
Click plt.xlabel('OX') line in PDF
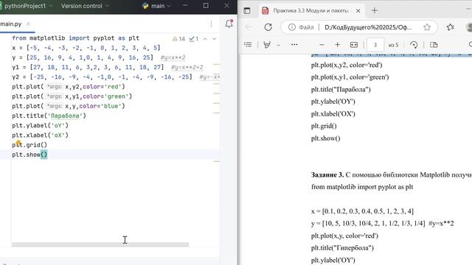pyautogui.click(x=333, y=114)
